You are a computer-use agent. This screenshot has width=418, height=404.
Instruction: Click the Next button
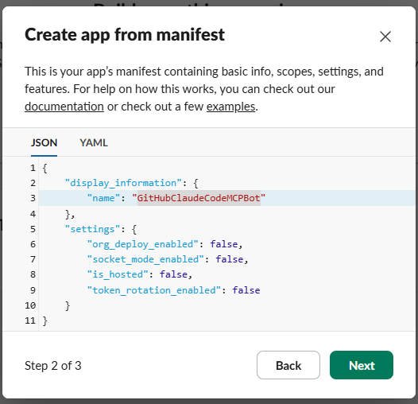tap(362, 365)
